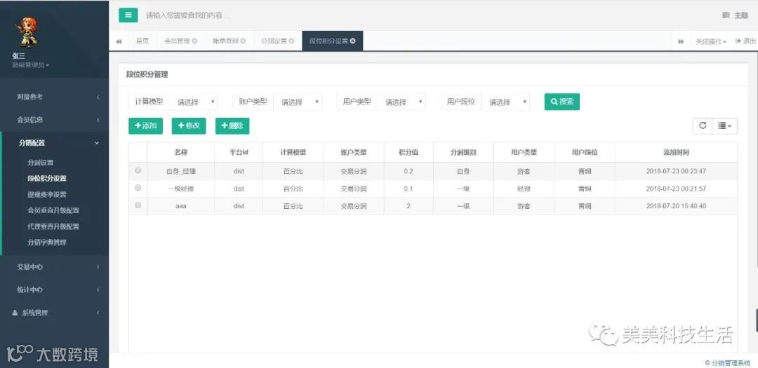Close the active 段位积分设置 tab via its x icon
This screenshot has width=758, height=368.
pyautogui.click(x=353, y=41)
